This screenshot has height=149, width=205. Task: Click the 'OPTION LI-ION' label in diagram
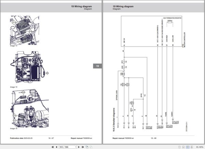(x=117, y=95)
